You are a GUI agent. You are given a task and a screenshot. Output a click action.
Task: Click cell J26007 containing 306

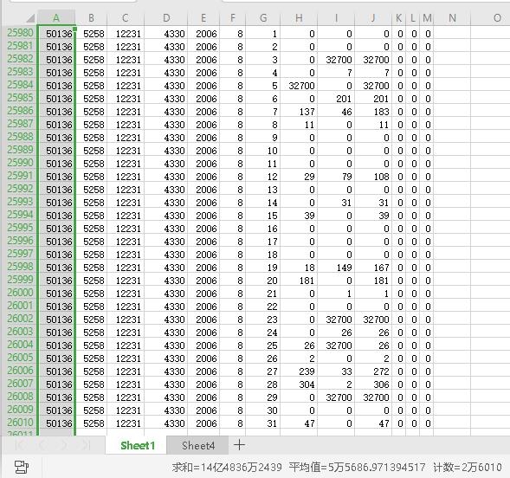pyautogui.click(x=373, y=384)
